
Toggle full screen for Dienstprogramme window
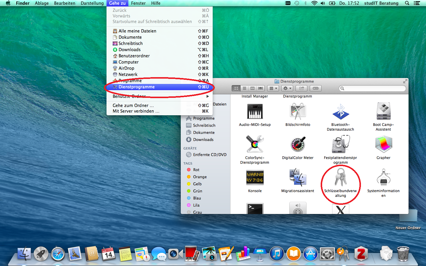tap(405, 81)
